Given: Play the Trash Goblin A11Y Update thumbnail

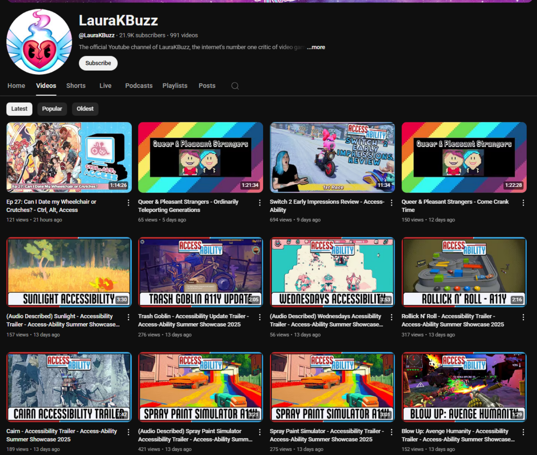Looking at the screenshot, I should [x=201, y=272].
